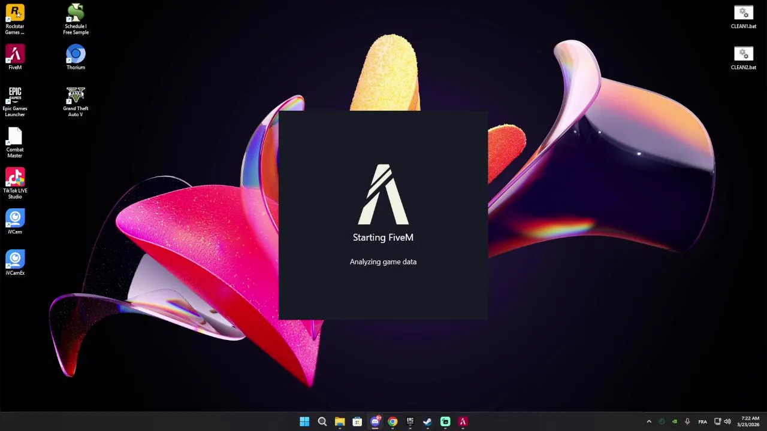Click the microphone tray icon
The width and height of the screenshot is (767, 431).
(x=687, y=421)
